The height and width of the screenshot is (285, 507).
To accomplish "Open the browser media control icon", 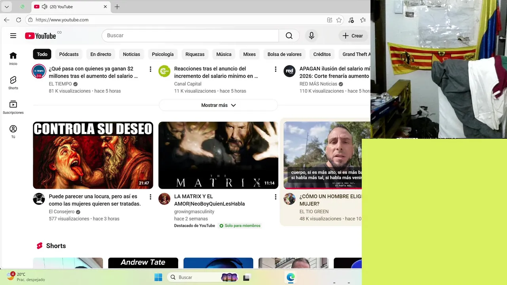I will point(351,20).
